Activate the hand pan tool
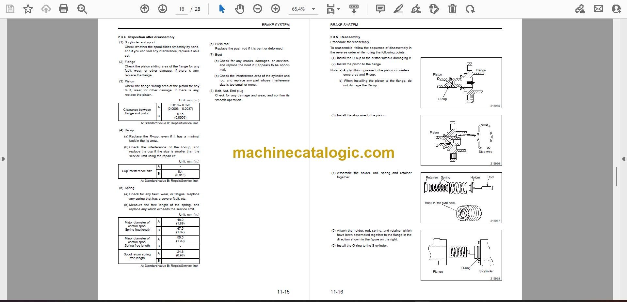The height and width of the screenshot is (302, 627). pos(240,9)
